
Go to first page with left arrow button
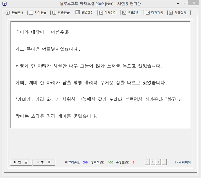tap(147, 162)
